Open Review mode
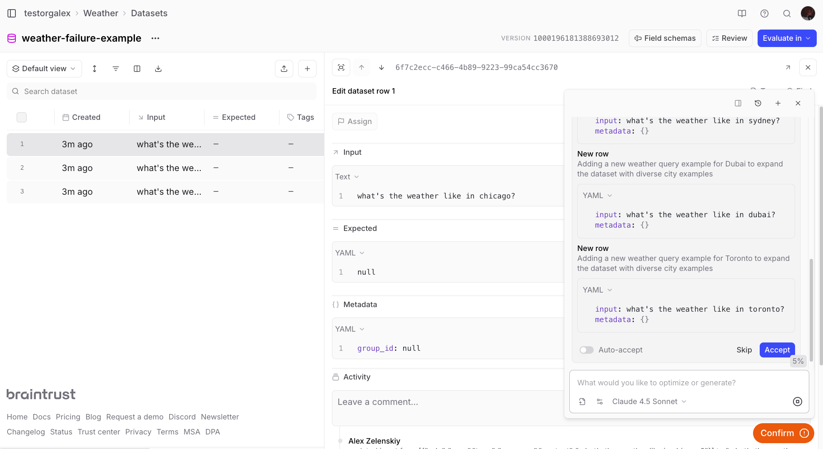Viewport: 823px width, 449px height. pyautogui.click(x=729, y=38)
